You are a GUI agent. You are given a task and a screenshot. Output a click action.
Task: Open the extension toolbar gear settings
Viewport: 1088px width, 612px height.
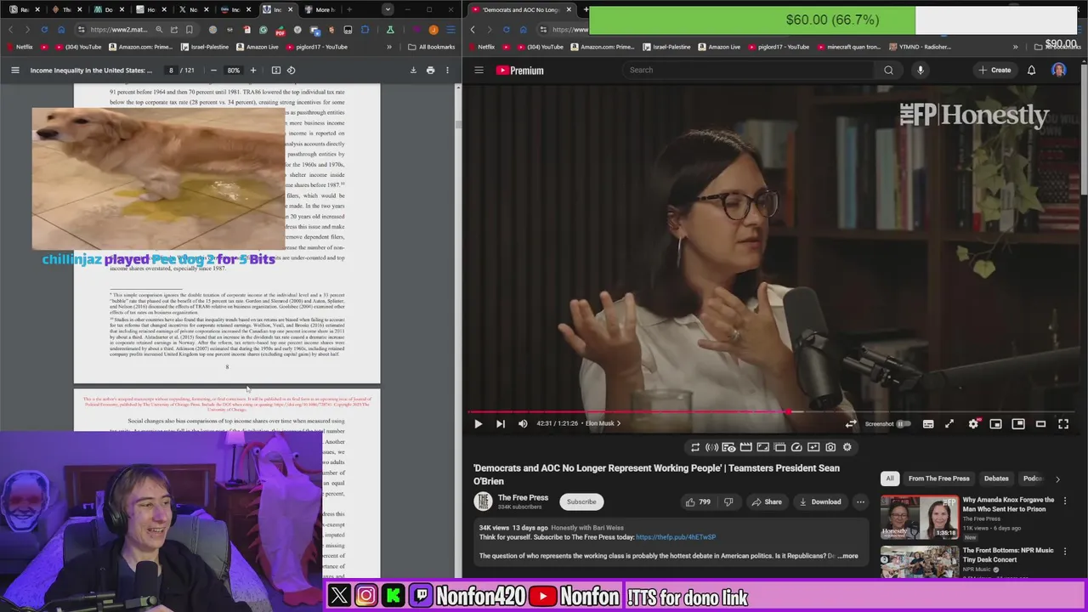pos(847,447)
